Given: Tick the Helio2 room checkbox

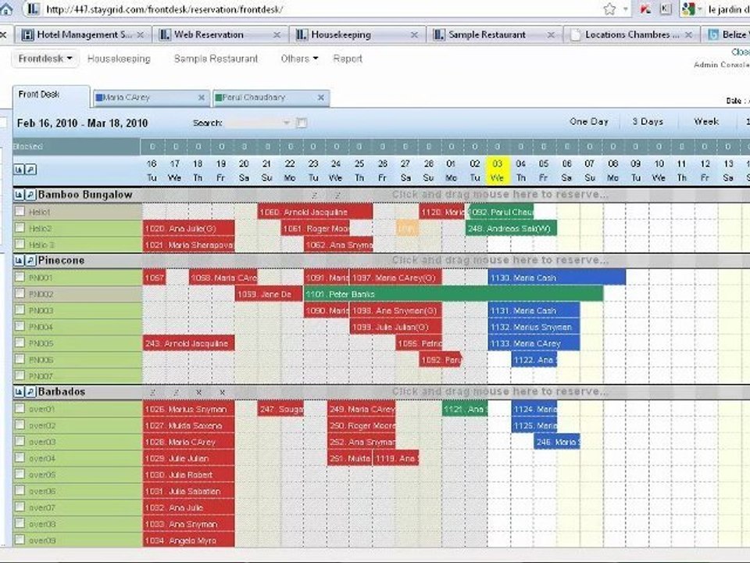Looking at the screenshot, I should [x=20, y=228].
